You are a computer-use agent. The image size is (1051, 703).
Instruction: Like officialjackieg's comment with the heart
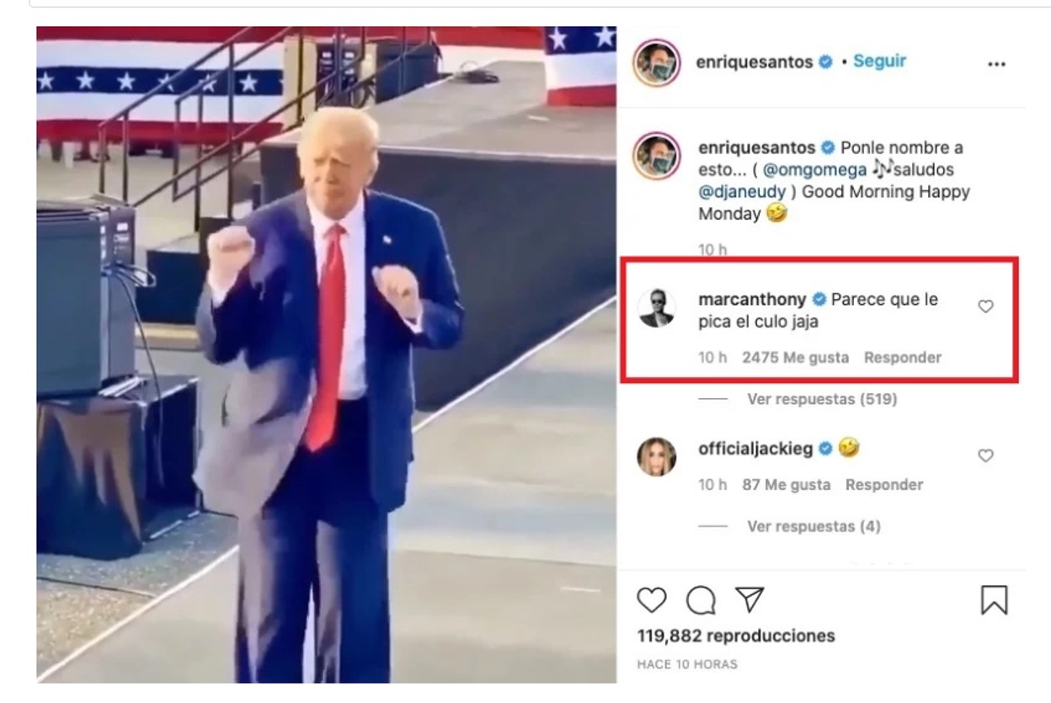coord(985,455)
